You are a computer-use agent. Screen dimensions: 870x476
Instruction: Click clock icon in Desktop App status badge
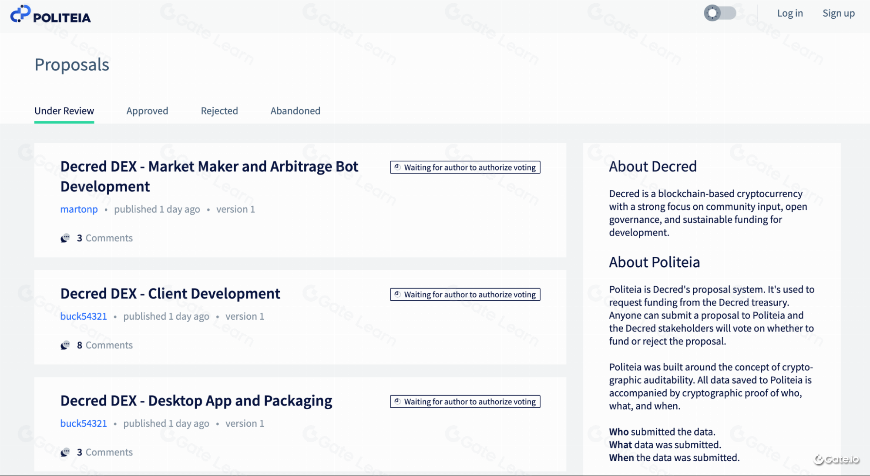[397, 401]
